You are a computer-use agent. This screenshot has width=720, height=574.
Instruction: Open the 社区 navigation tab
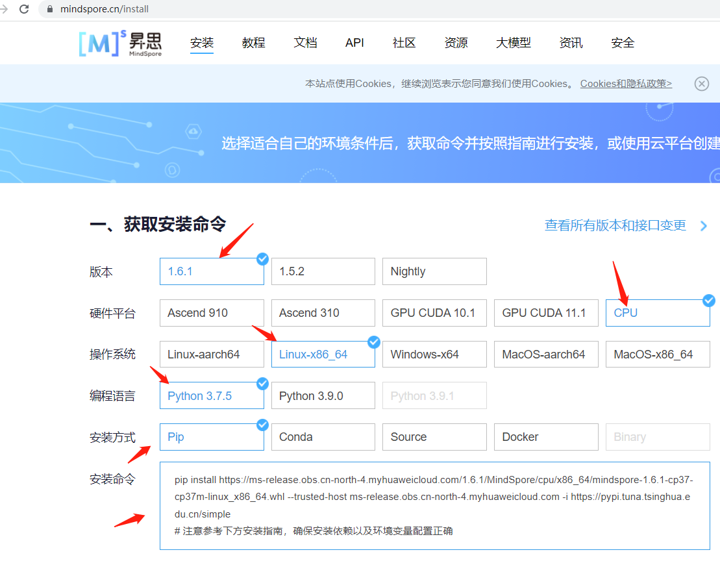404,43
